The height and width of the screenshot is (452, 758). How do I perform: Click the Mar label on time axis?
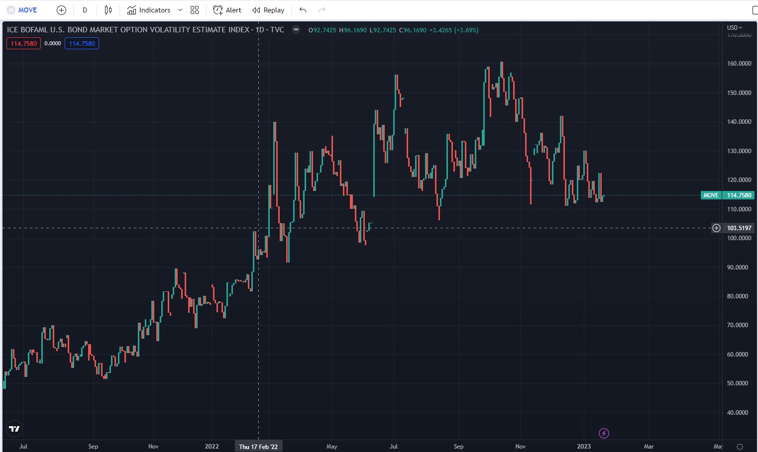tap(649, 447)
